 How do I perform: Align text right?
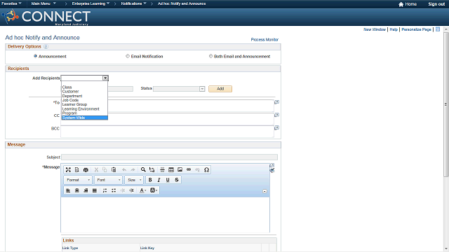pyautogui.click(x=86, y=190)
